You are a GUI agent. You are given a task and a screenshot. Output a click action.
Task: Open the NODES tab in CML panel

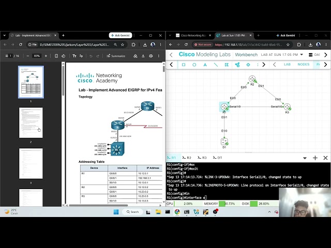304,64
